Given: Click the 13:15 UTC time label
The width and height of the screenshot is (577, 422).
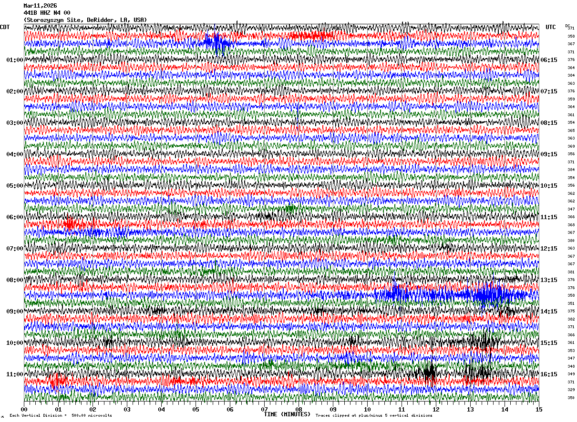Looking at the screenshot, I should (549, 280).
